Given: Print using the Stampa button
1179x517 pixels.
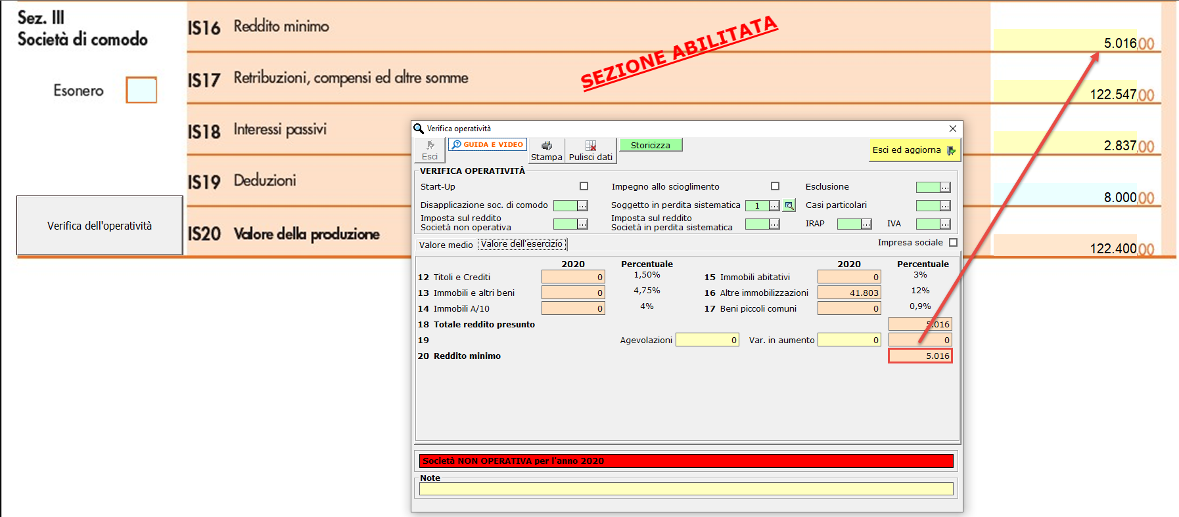Looking at the screenshot, I should (x=547, y=150).
